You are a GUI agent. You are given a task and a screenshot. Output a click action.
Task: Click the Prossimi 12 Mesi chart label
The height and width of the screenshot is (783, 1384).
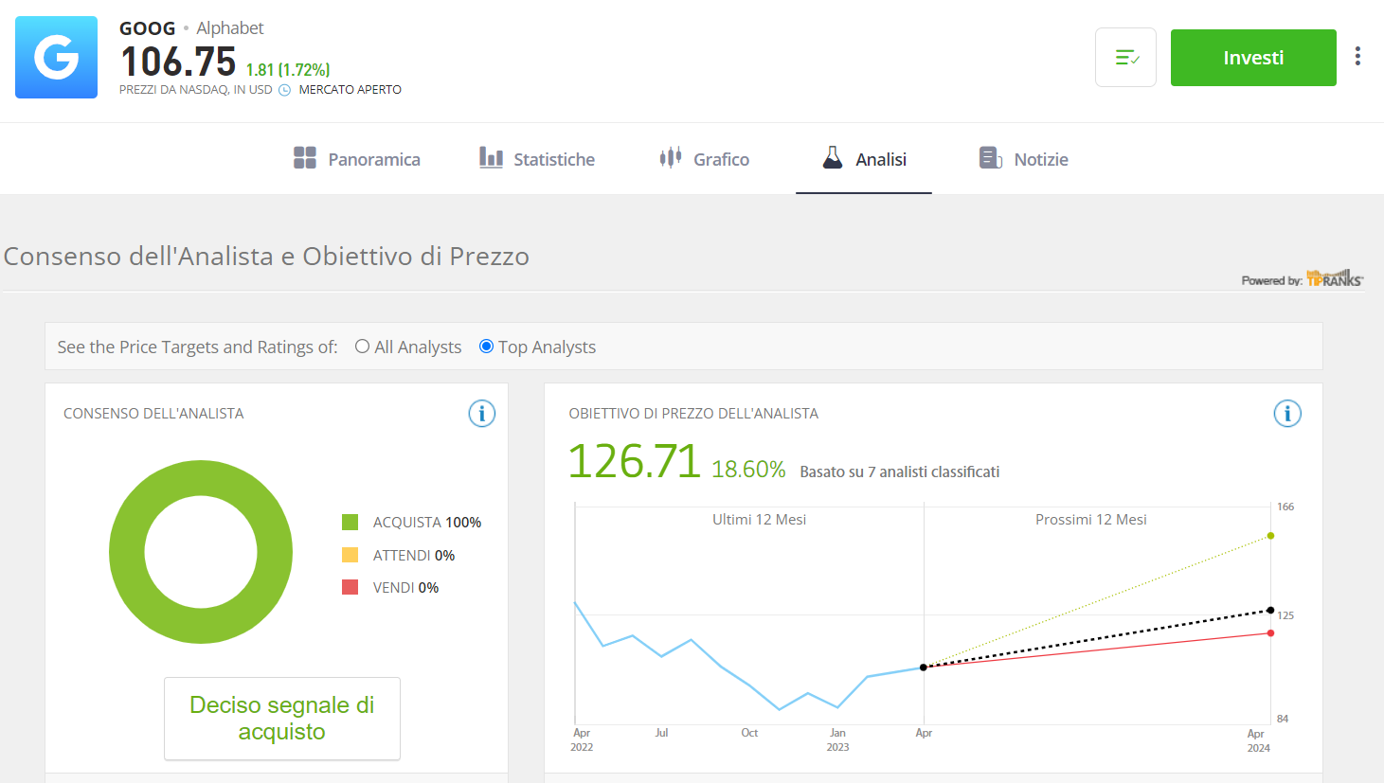(1091, 520)
